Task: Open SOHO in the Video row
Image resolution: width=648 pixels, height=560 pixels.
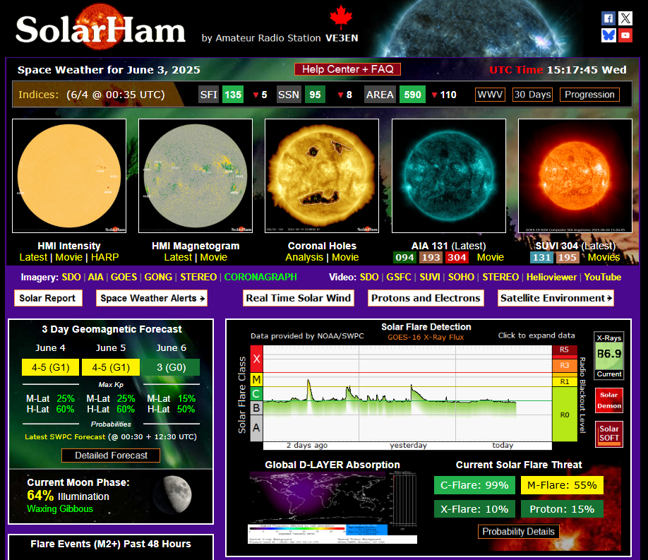Action: click(x=461, y=277)
